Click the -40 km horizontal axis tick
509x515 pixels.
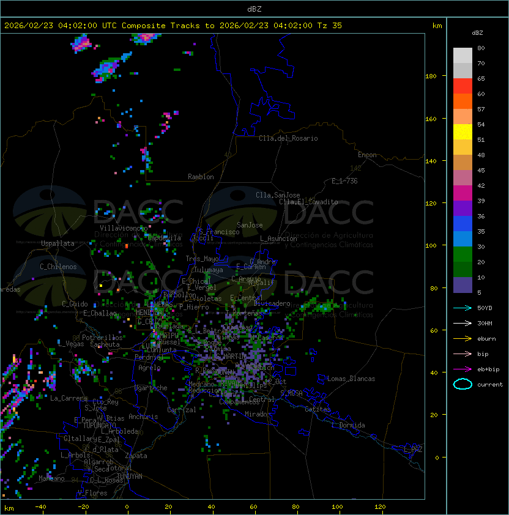40,507
